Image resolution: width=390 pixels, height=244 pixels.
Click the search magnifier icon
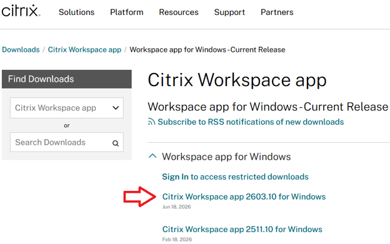tap(116, 144)
